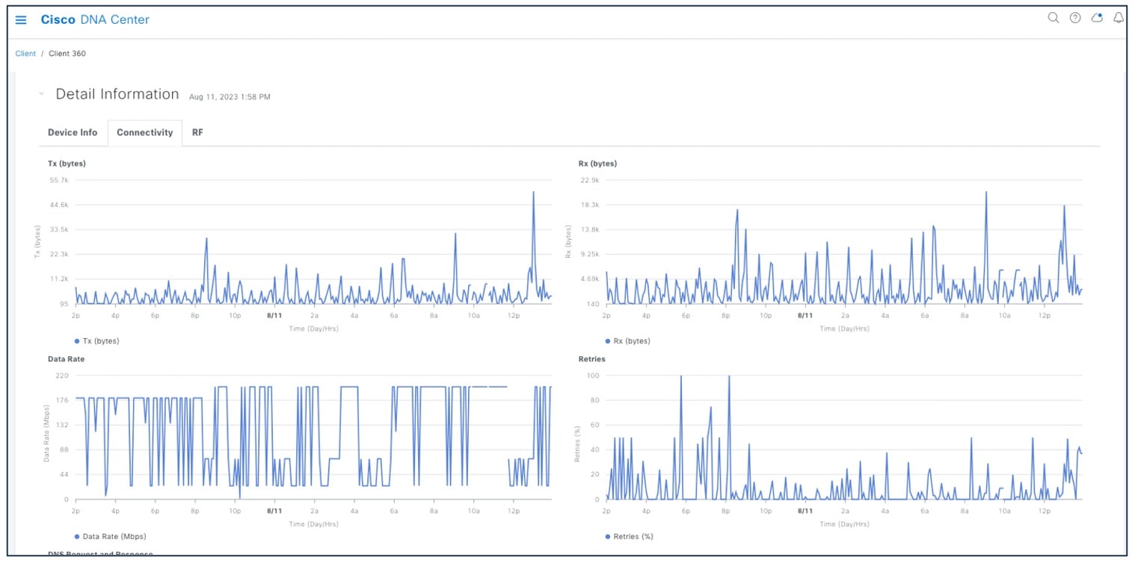Click the cloud status icon
Image resolution: width=1135 pixels, height=563 pixels.
click(1097, 18)
